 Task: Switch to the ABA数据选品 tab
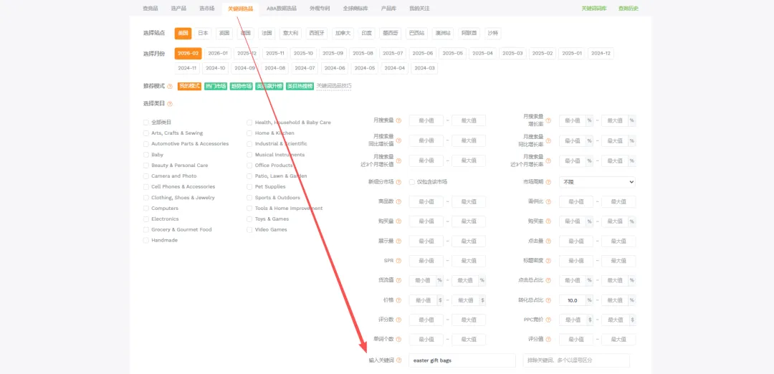[280, 9]
